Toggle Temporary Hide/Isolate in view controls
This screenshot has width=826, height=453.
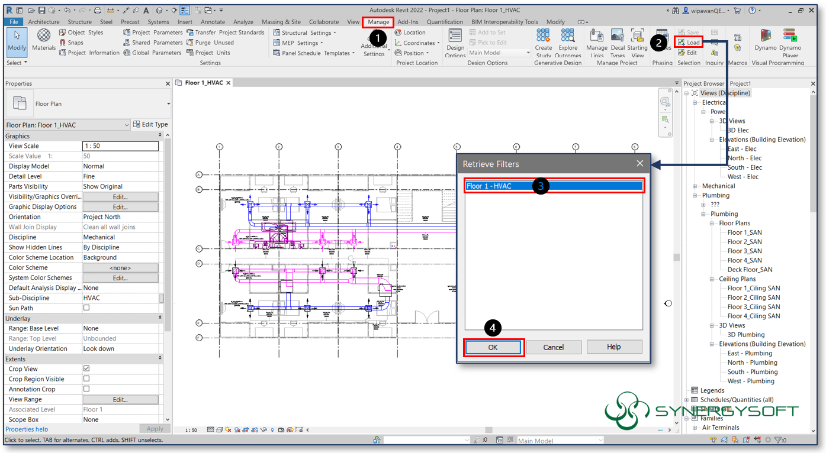(263, 429)
